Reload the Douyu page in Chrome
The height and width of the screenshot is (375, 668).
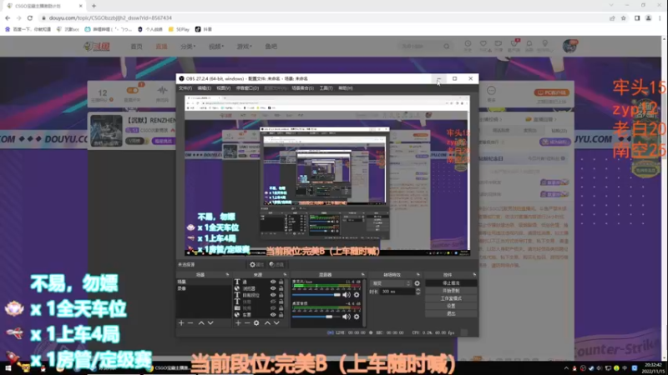point(30,17)
